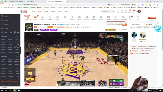Expand 全部 for 手游休闲 section
The height and width of the screenshot is (92, 163).
click(x=18, y=68)
